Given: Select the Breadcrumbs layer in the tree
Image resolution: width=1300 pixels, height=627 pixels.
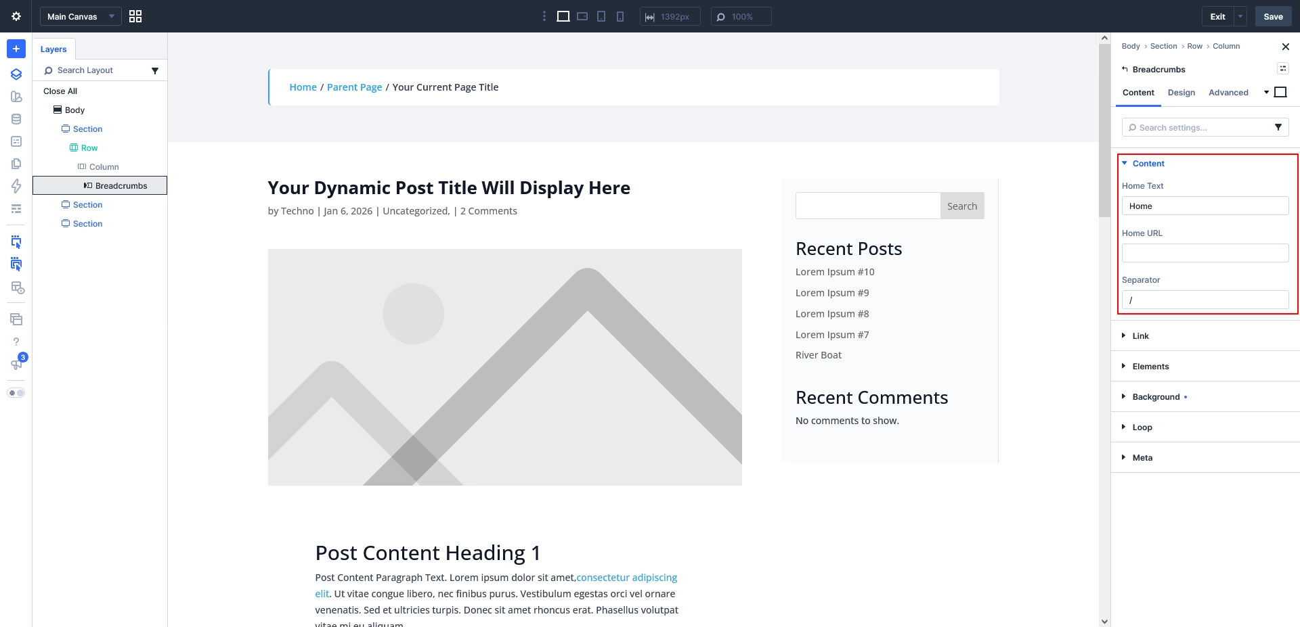Looking at the screenshot, I should click(x=100, y=185).
